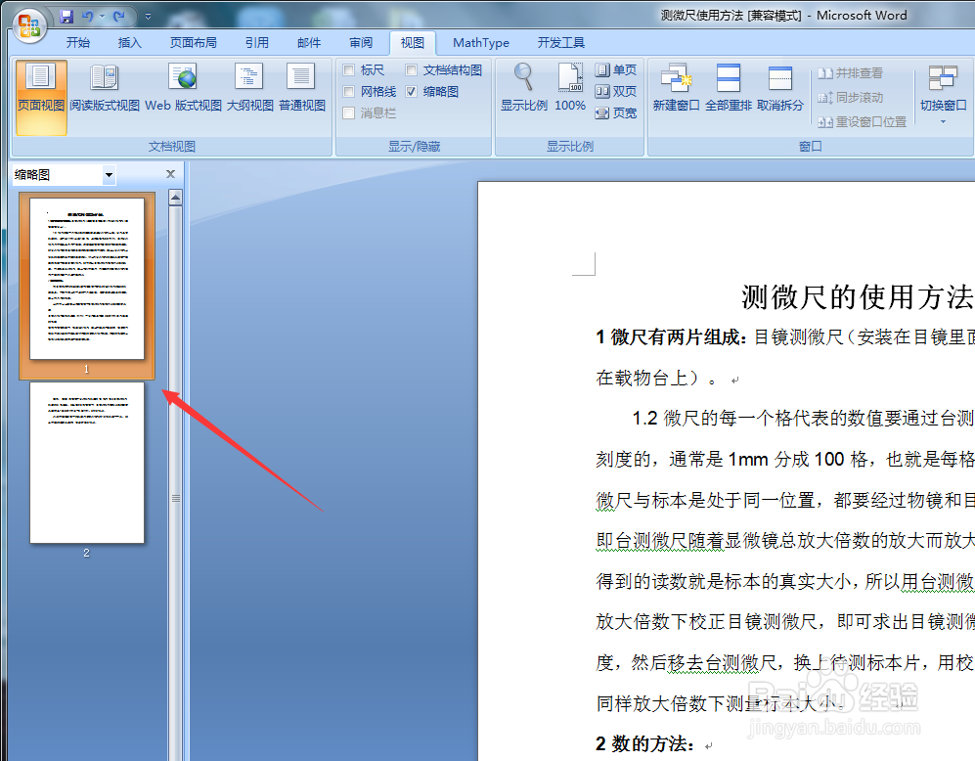Viewport: 975px width, 761px height.
Task: Set zoom to 100%
Action: pos(570,88)
